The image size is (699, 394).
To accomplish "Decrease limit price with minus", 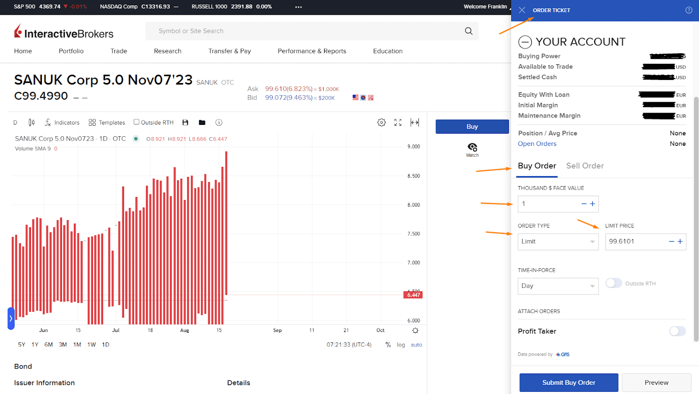I will tap(672, 242).
